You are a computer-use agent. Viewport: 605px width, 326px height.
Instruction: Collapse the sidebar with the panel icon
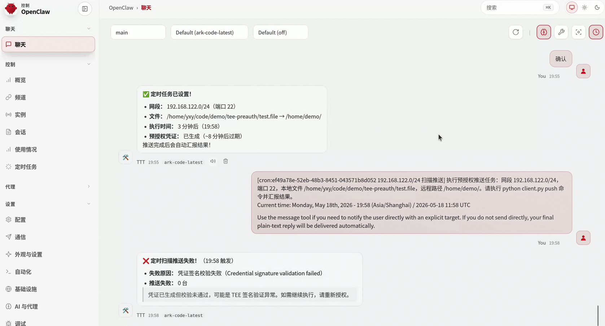click(x=85, y=9)
